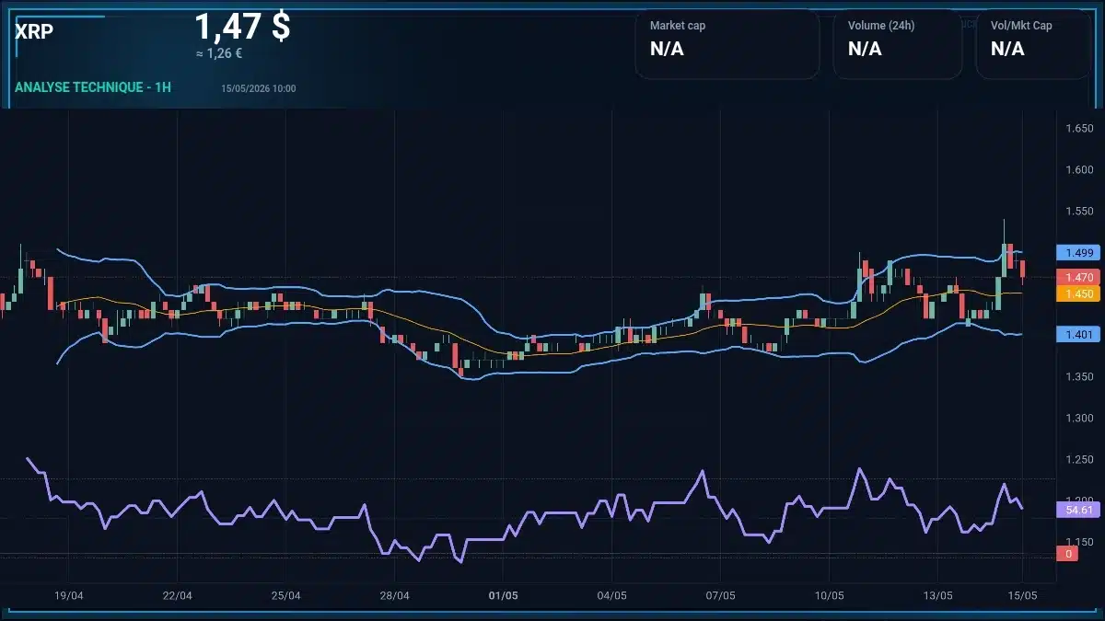
Task: Click the 1.250 price axis label
Action: pos(1078,459)
